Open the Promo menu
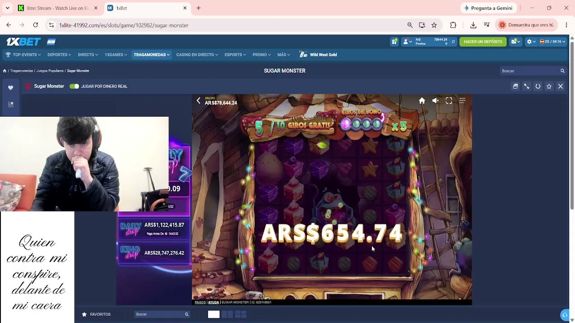The width and height of the screenshot is (575, 323). 261,55
